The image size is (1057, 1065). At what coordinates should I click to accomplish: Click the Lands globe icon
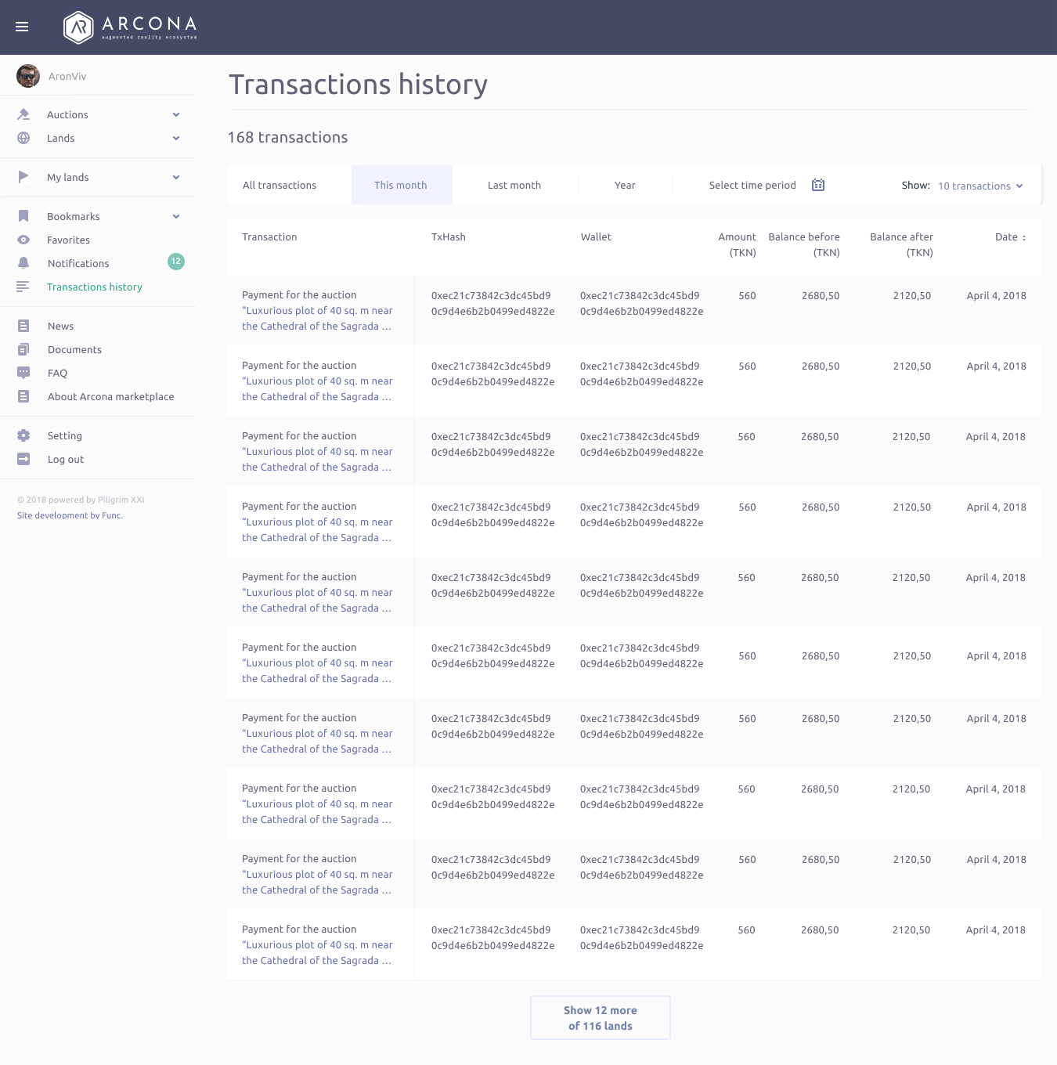pos(23,138)
